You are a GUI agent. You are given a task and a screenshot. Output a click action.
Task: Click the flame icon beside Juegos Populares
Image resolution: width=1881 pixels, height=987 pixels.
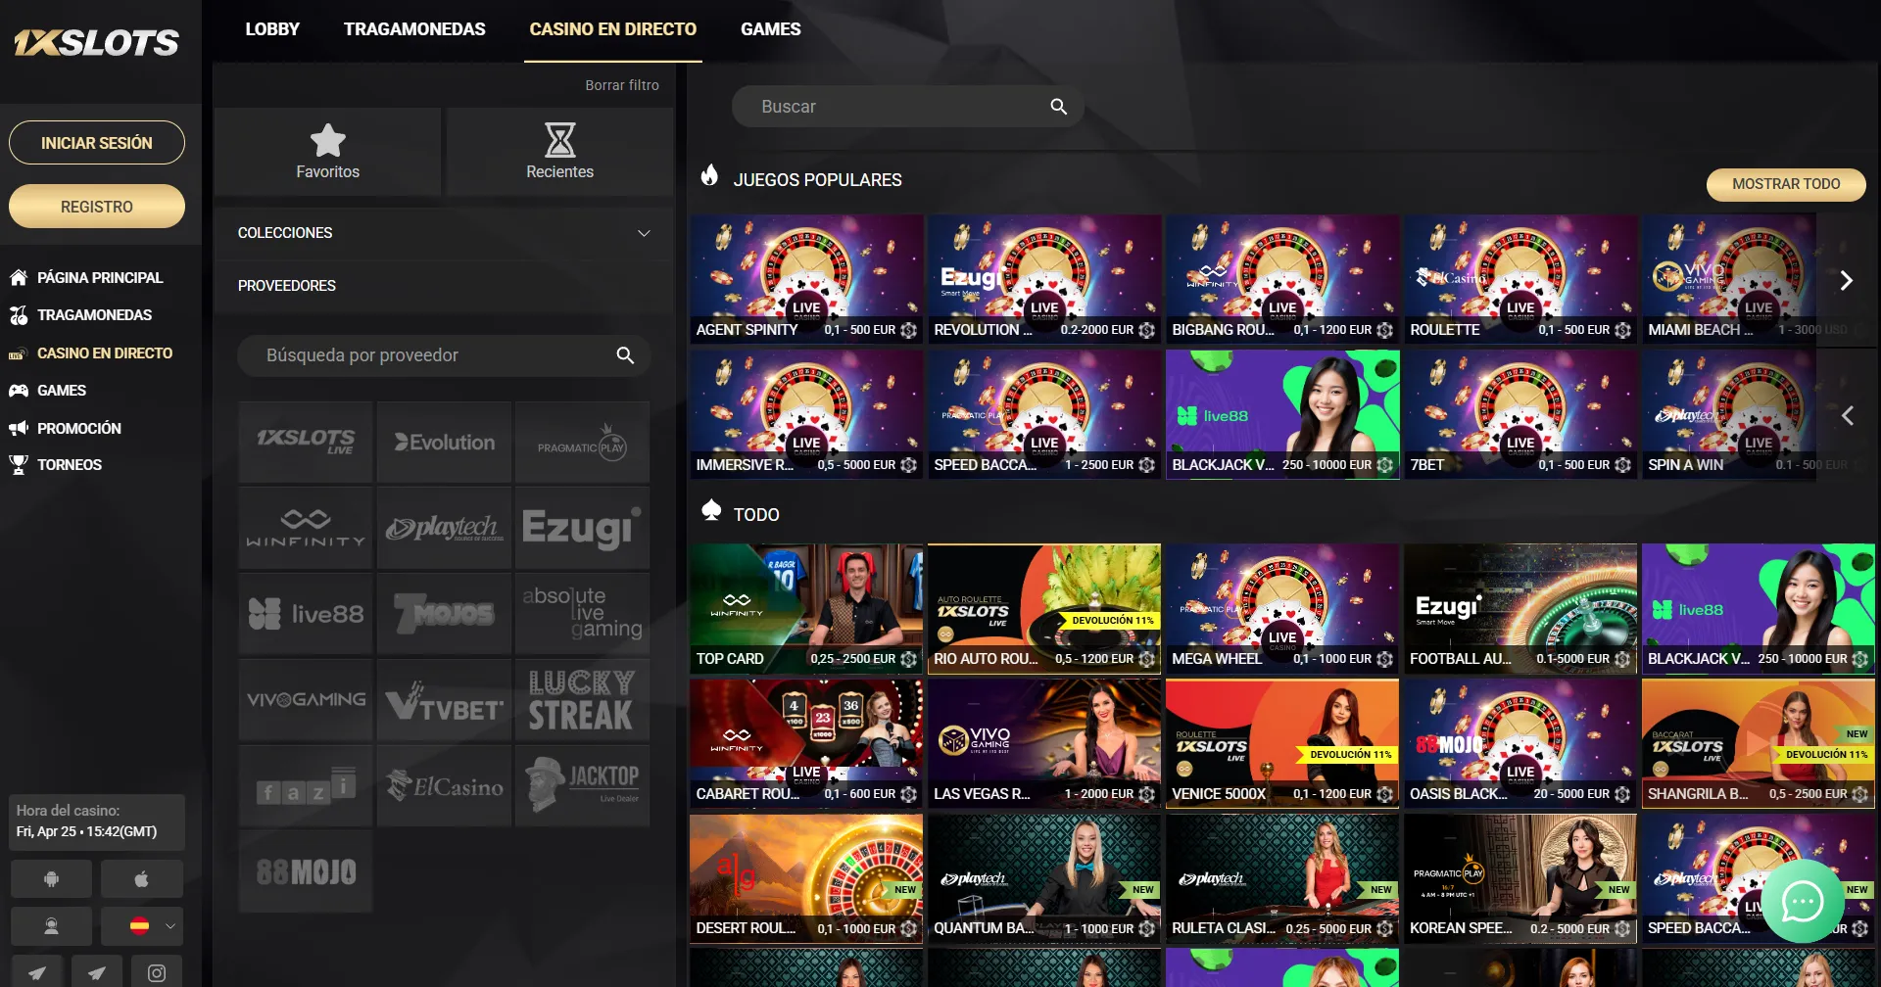(709, 175)
